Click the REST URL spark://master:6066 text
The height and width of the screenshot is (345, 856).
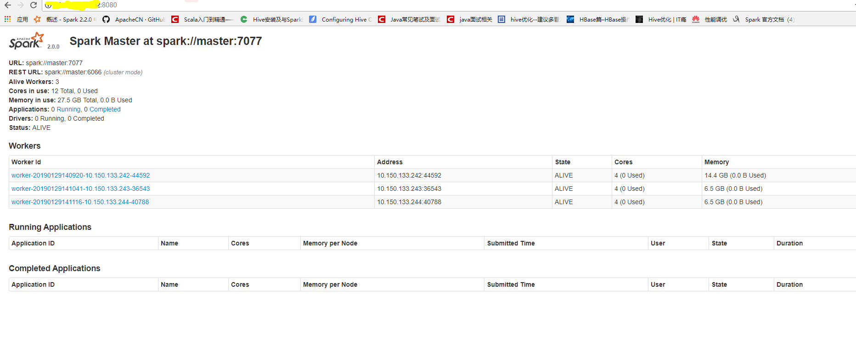[x=76, y=72]
